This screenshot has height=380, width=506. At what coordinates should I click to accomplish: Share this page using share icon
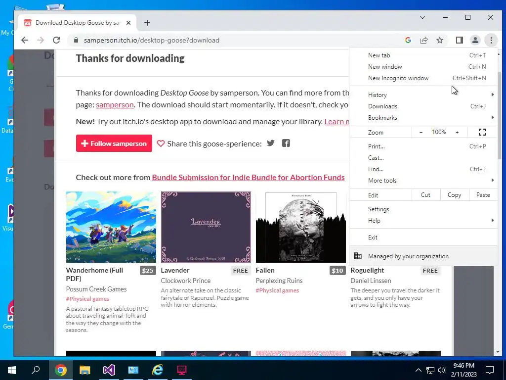[423, 40]
